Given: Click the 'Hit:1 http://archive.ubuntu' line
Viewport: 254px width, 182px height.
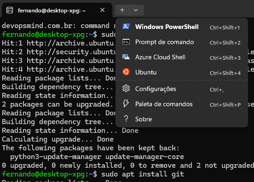Looking at the screenshot, I should [x=58, y=43].
